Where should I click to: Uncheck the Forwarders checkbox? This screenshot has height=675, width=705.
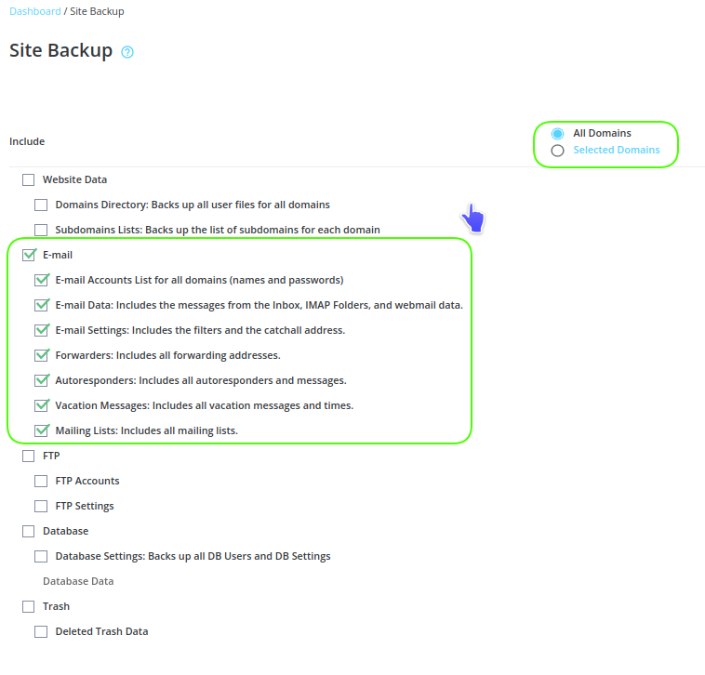coord(41,355)
